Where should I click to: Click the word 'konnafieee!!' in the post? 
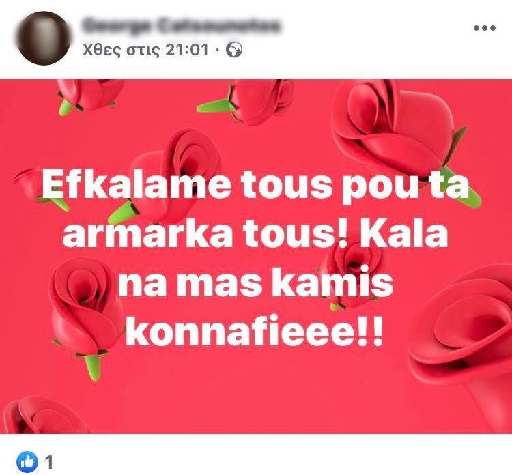point(255,331)
